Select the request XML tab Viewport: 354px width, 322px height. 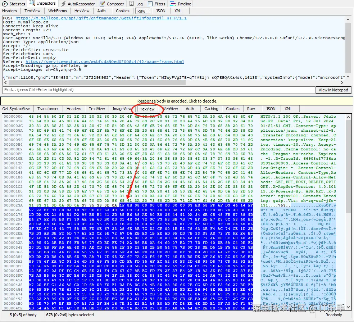click(178, 11)
